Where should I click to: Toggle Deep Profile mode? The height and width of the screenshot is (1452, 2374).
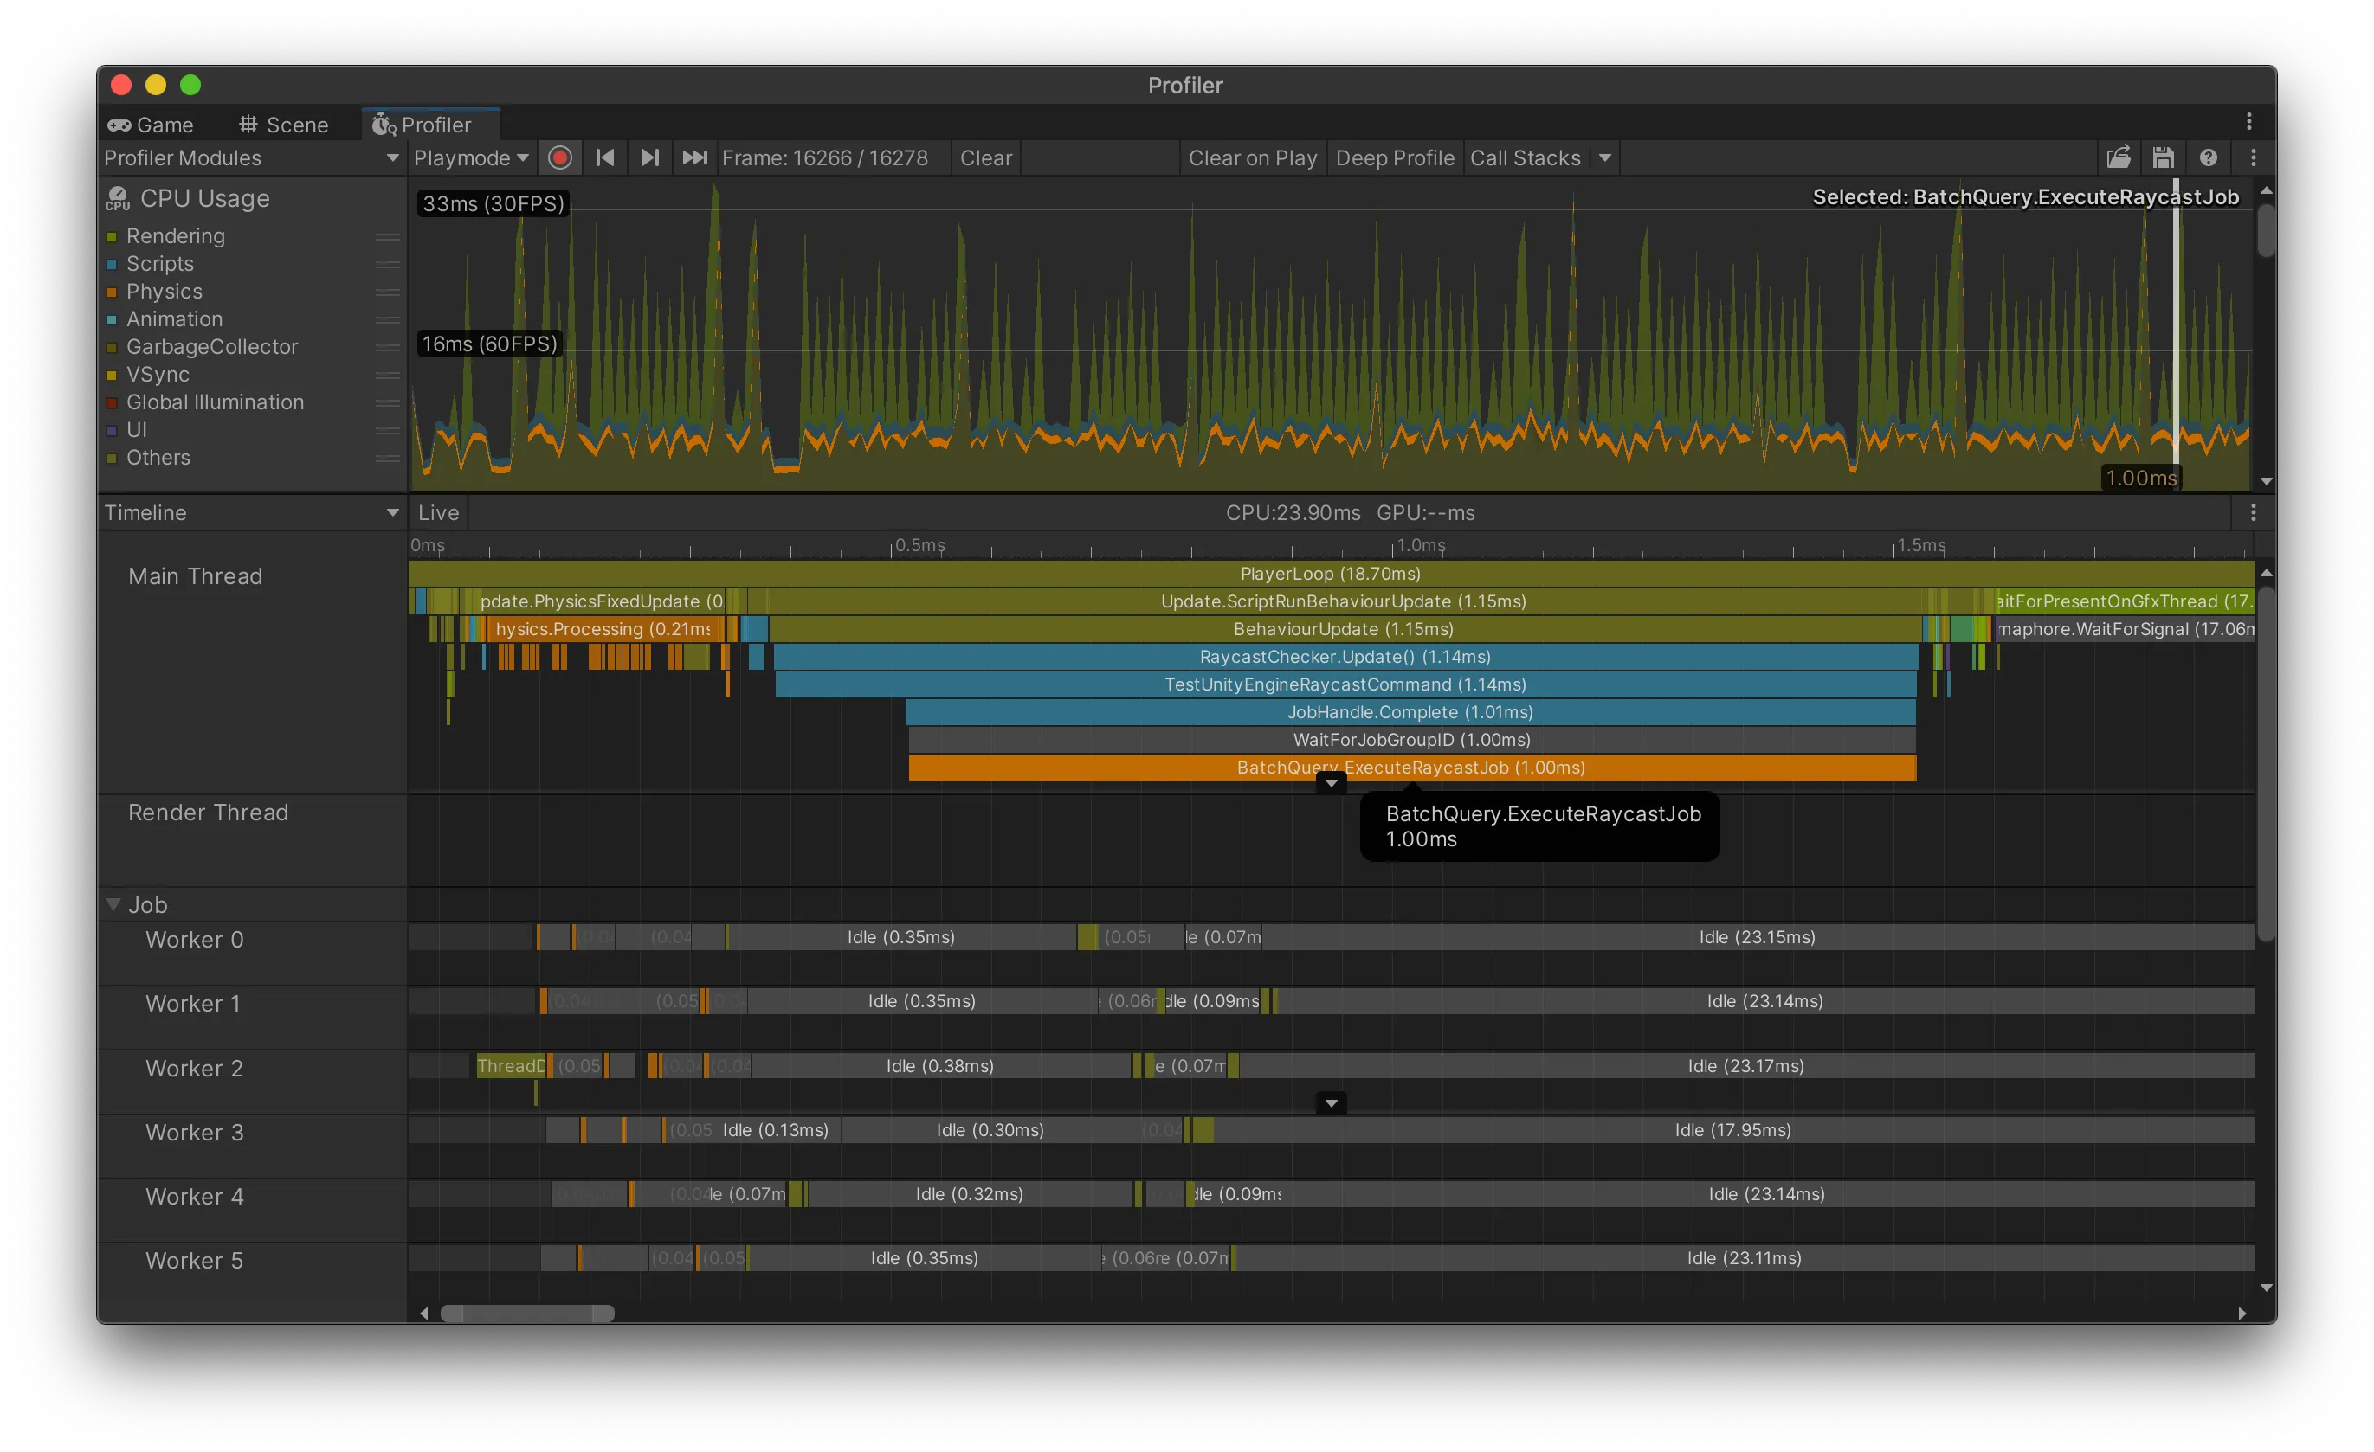pyautogui.click(x=1394, y=157)
